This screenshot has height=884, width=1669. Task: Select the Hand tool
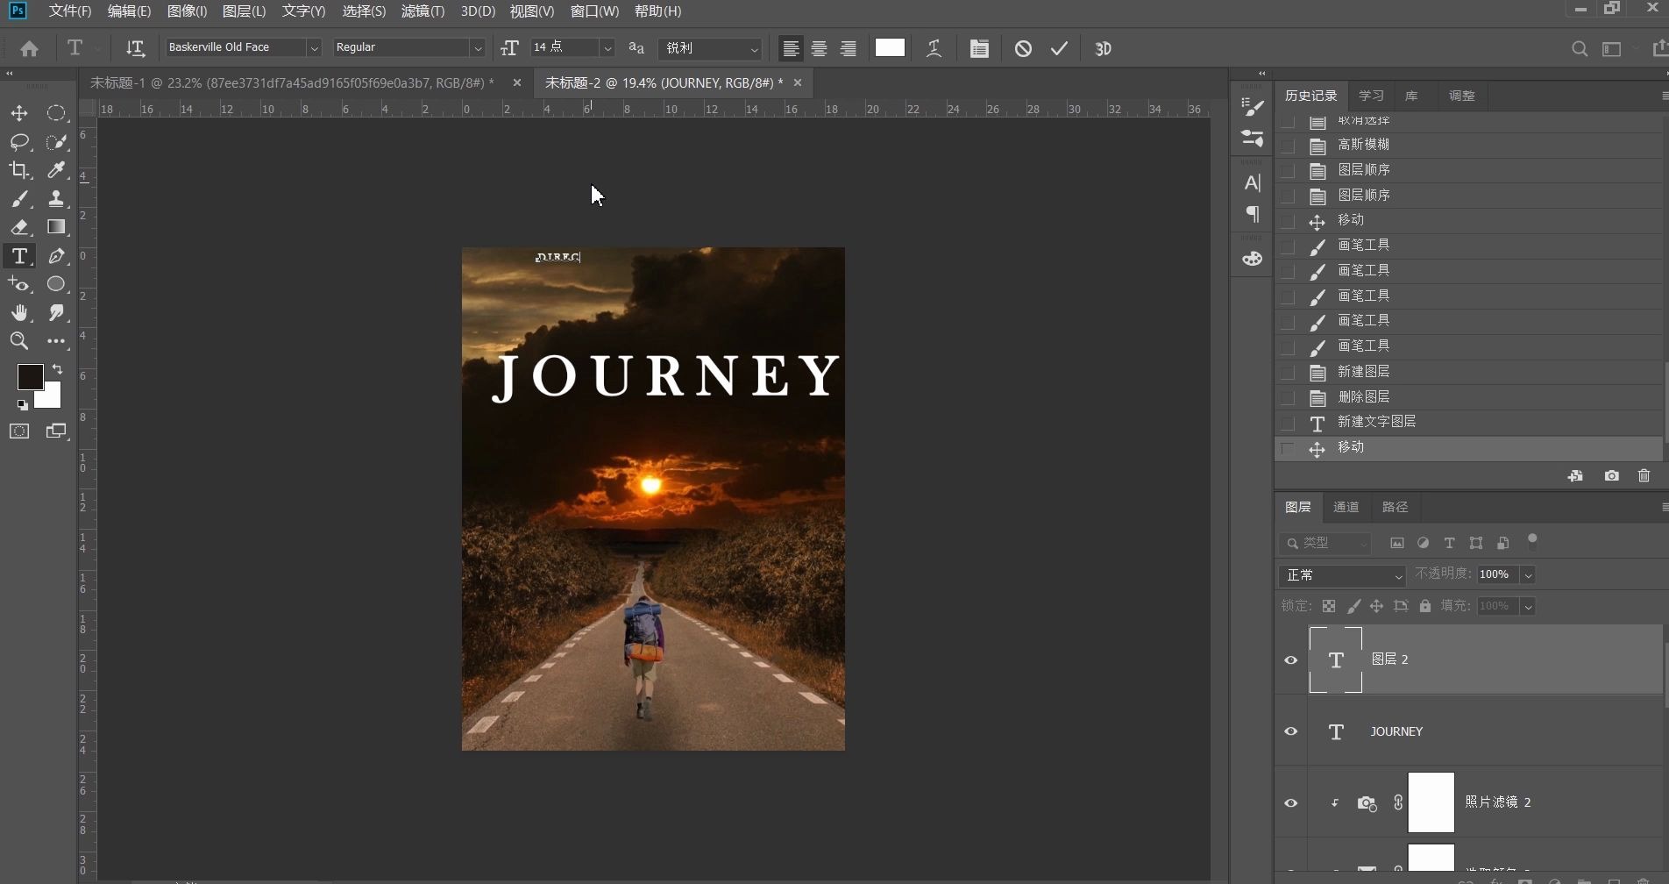tap(19, 313)
